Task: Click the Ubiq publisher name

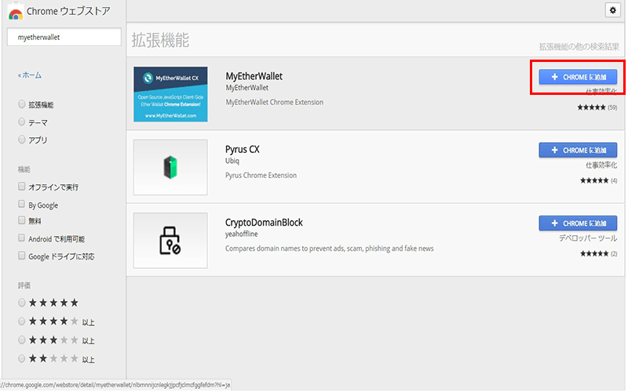Action: pyautogui.click(x=232, y=161)
